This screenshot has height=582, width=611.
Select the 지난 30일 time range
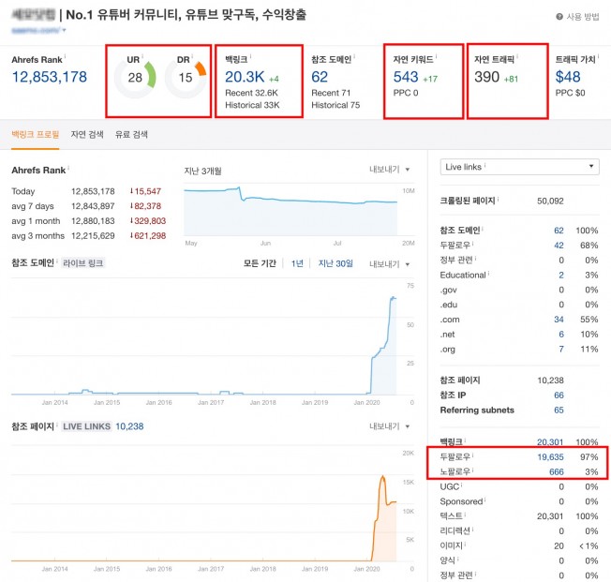pos(335,263)
